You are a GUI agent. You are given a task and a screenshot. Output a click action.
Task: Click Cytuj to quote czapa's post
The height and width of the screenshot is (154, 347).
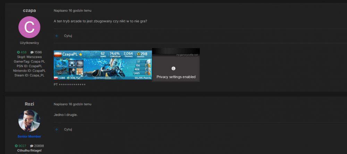pyautogui.click(x=68, y=36)
